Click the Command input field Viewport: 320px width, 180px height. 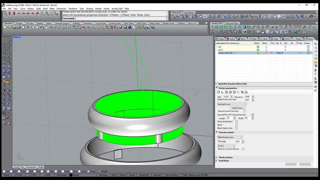coord(120,18)
